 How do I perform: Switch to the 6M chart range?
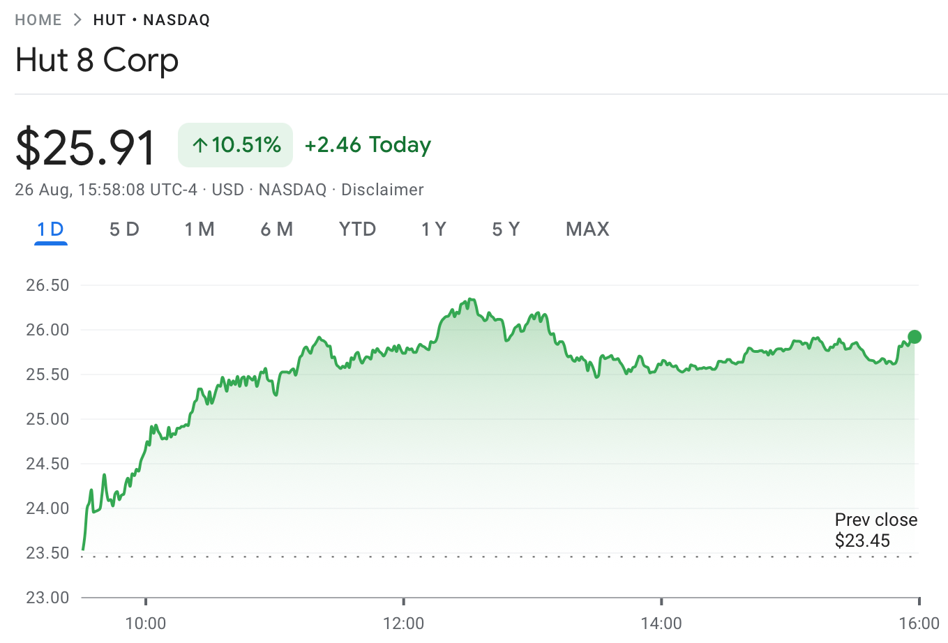[276, 229]
